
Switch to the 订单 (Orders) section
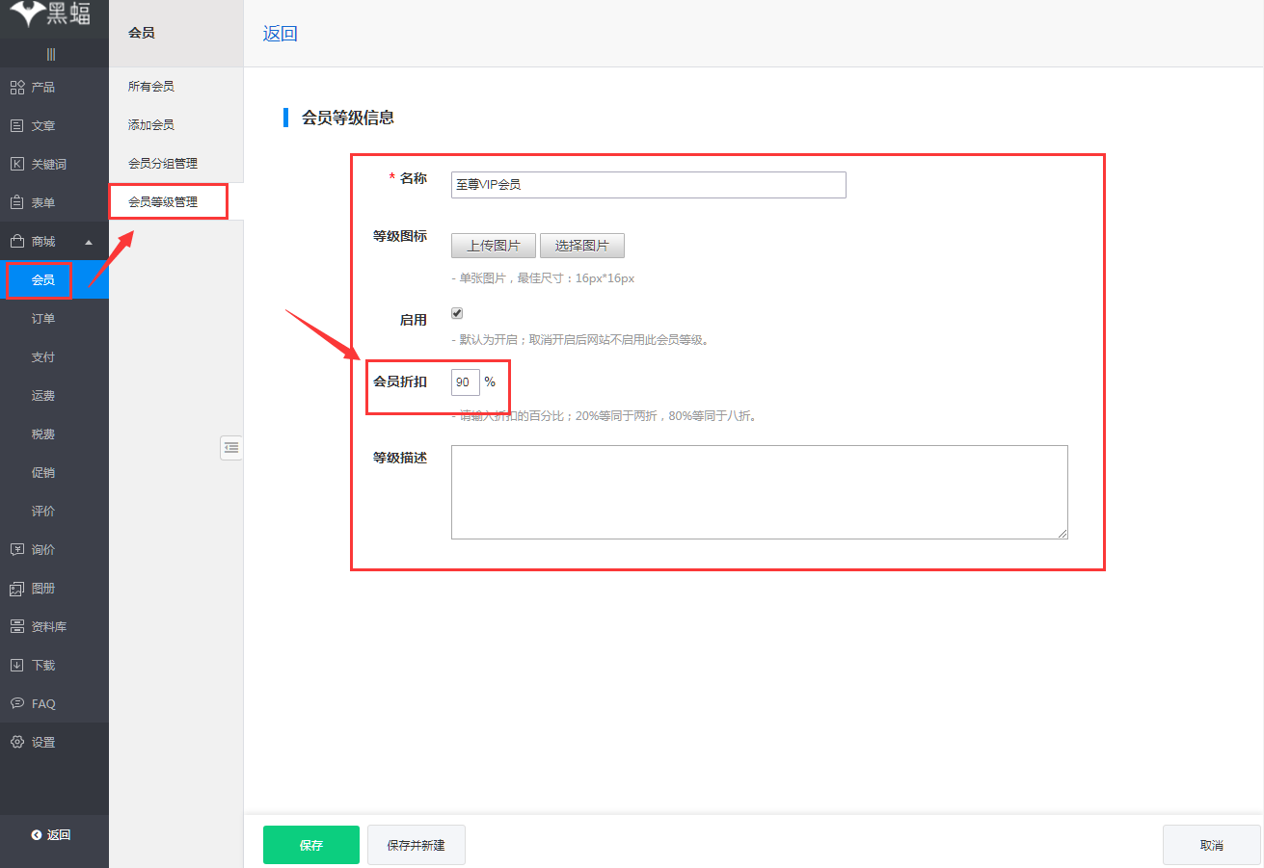[x=42, y=318]
